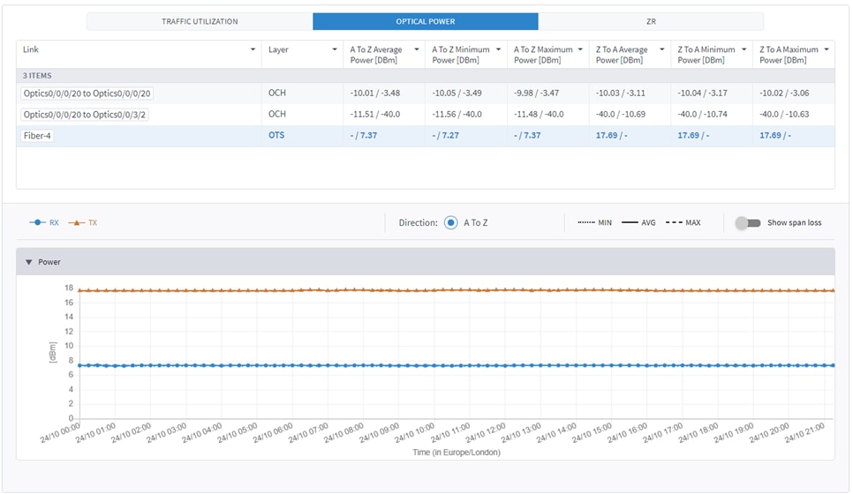The height and width of the screenshot is (494, 853).
Task: Switch to the ZR tab
Action: click(x=651, y=21)
